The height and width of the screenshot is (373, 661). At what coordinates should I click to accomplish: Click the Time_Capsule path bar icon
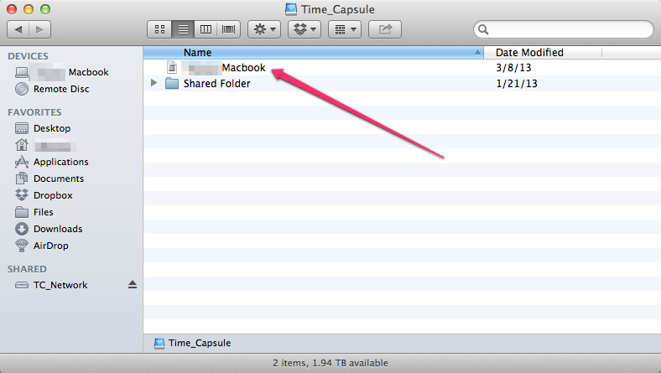tap(159, 343)
